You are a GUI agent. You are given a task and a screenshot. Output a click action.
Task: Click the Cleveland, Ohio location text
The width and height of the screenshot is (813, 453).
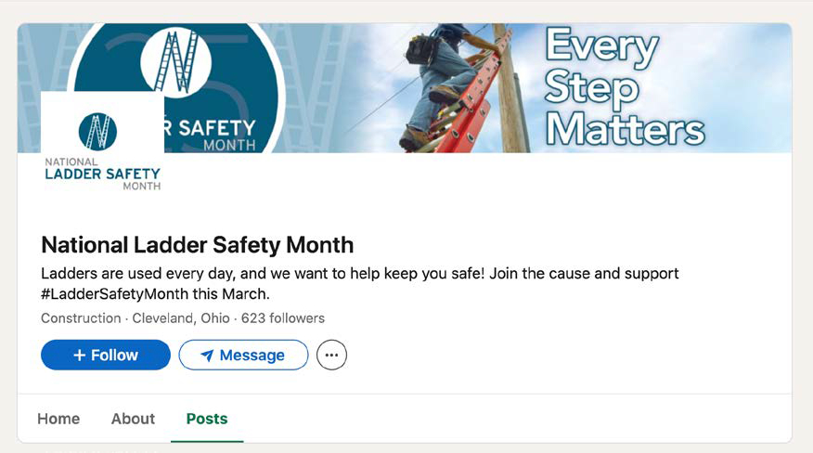[181, 318]
